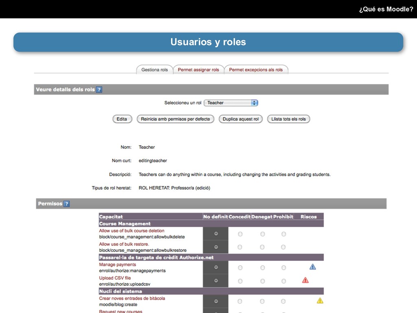
Task: Select Concedit for bulk restore
Action: (240, 247)
